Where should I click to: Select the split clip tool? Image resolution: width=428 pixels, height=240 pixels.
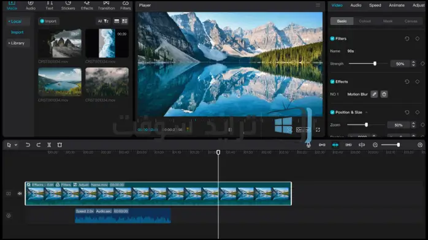pos(49,145)
